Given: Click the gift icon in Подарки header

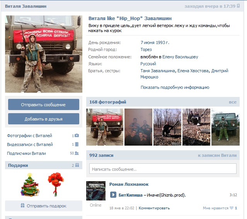Looking at the screenshot, I should pyautogui.click(x=77, y=165).
